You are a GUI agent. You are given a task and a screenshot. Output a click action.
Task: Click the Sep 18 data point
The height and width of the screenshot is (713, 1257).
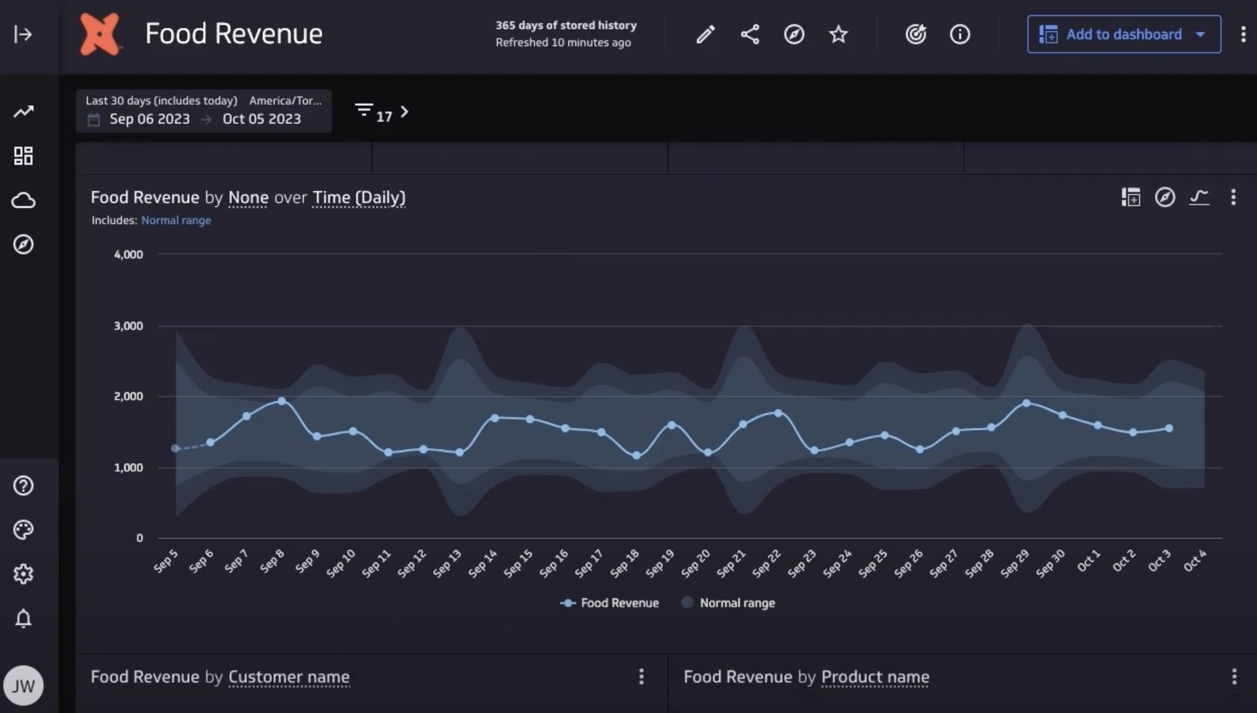[x=637, y=456]
